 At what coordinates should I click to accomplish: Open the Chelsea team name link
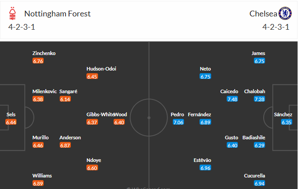tap(262, 13)
